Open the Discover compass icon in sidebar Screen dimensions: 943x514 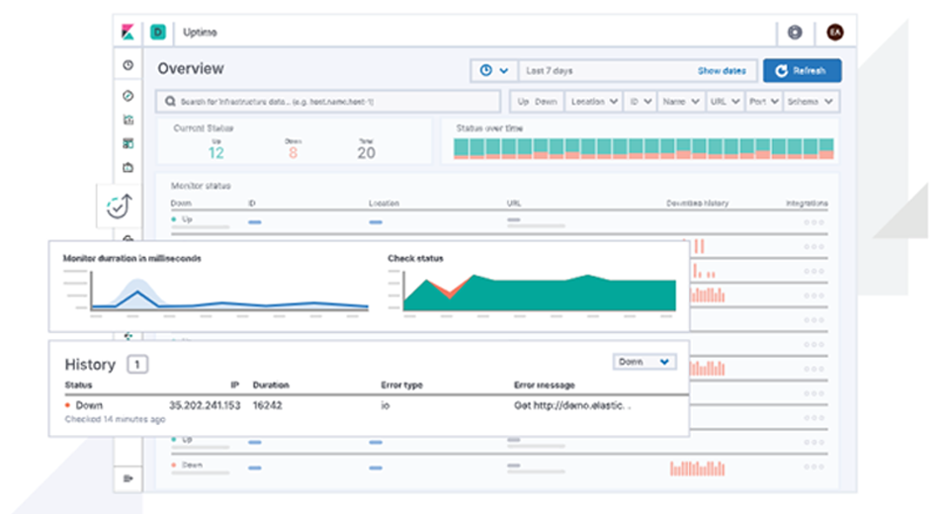pos(128,96)
